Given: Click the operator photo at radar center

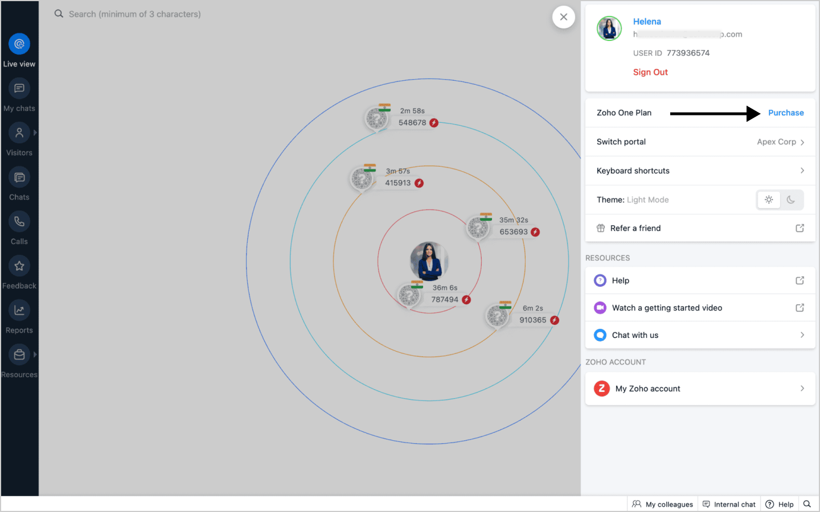Looking at the screenshot, I should click(x=429, y=262).
